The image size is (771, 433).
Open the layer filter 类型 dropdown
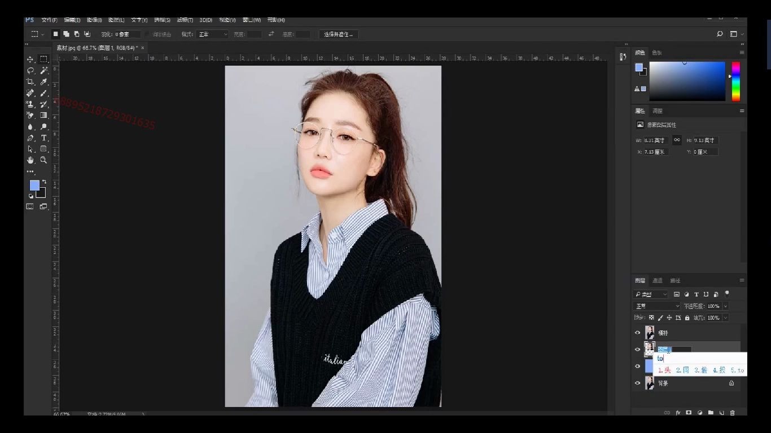pyautogui.click(x=651, y=294)
